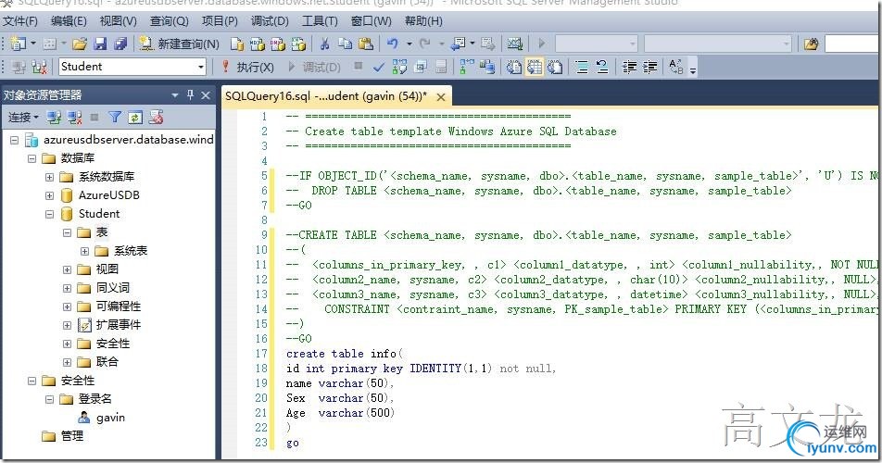The height and width of the screenshot is (463, 882).
Task: Open the 工具(T) menu
Action: pyautogui.click(x=320, y=20)
